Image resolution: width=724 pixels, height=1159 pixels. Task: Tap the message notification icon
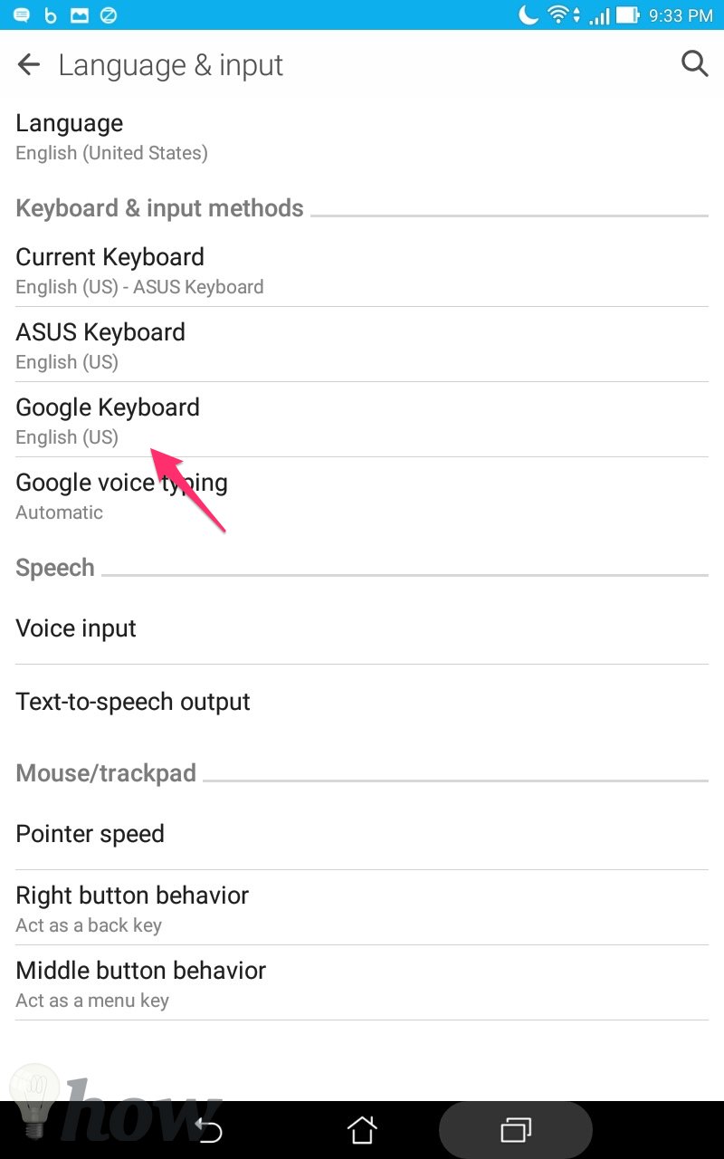tap(21, 15)
